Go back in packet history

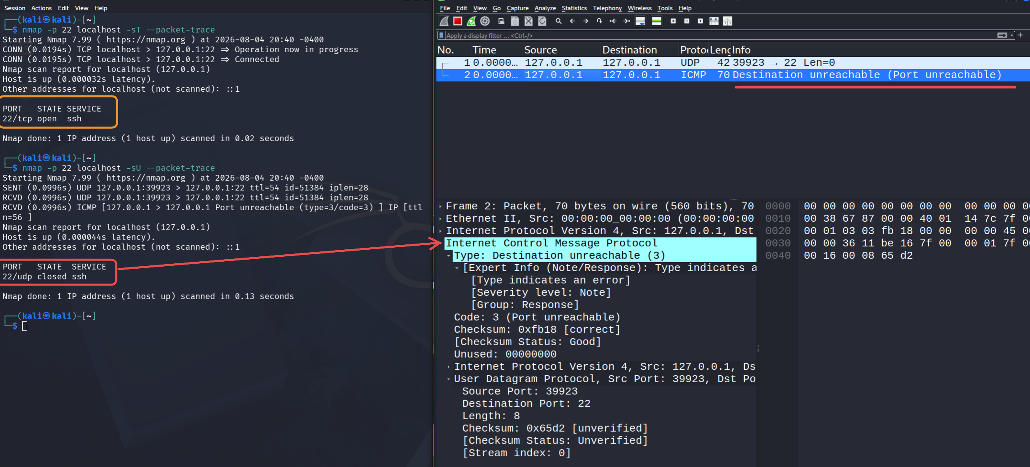tap(572, 21)
